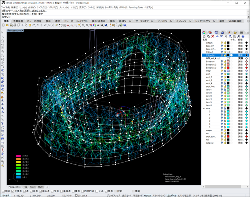This screenshot has height=197, width=250.
Task: Toggle the 近接点 osnap checkbox
Action: (x=12, y=191)
